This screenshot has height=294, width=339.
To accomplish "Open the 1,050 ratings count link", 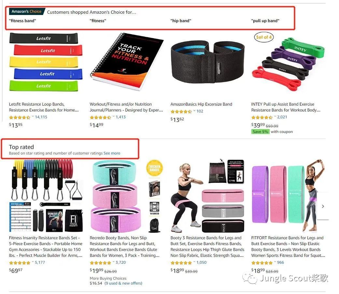I will pos(202,262).
